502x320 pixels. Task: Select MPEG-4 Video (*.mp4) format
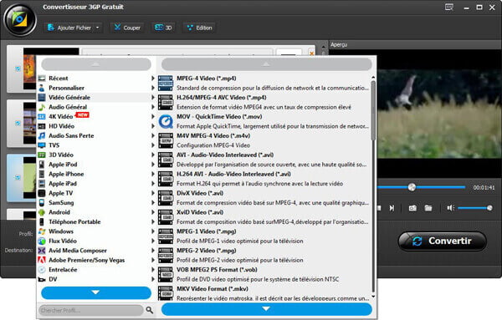pos(264,83)
